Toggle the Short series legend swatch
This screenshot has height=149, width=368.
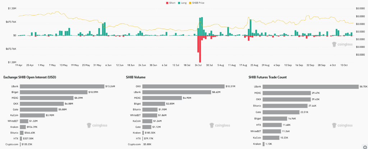coord(167,3)
